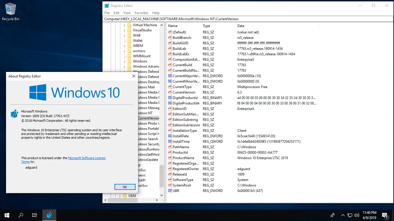Image resolution: width=394 pixels, height=221 pixels.
Task: Click the InstallDate DWORD icon
Action: point(170,136)
